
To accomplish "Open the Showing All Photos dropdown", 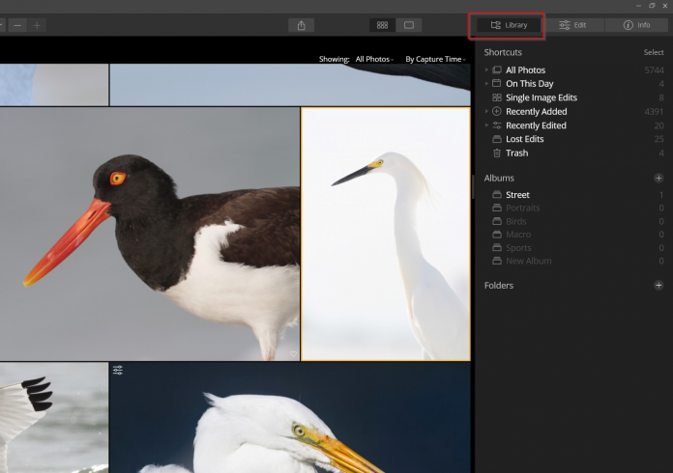I will coord(375,59).
